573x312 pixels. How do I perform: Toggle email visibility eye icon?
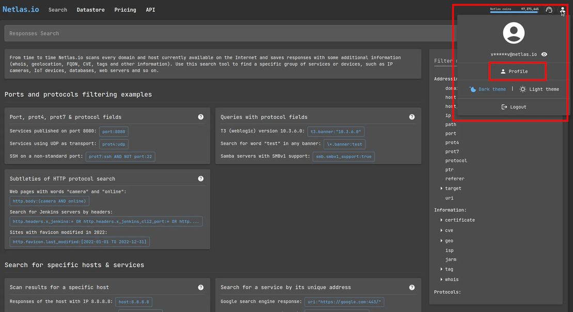(545, 54)
